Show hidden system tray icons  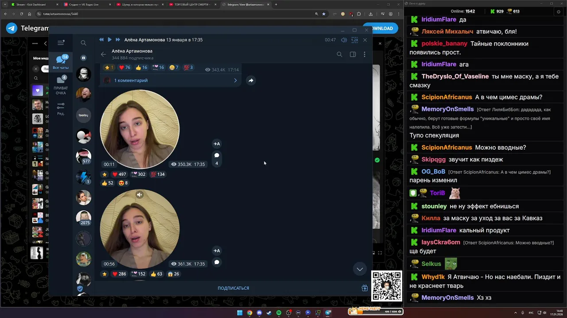pos(516,313)
